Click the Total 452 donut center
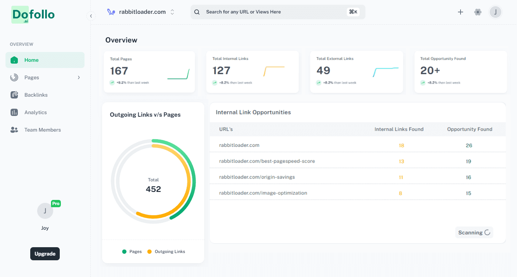The width and height of the screenshot is (517, 277). pyautogui.click(x=153, y=185)
